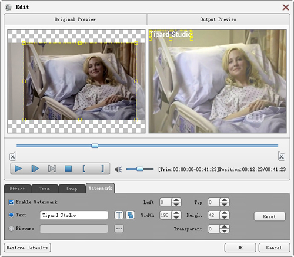The image size is (294, 257).
Task: Click the video seek slider thumb
Action: click(95, 146)
